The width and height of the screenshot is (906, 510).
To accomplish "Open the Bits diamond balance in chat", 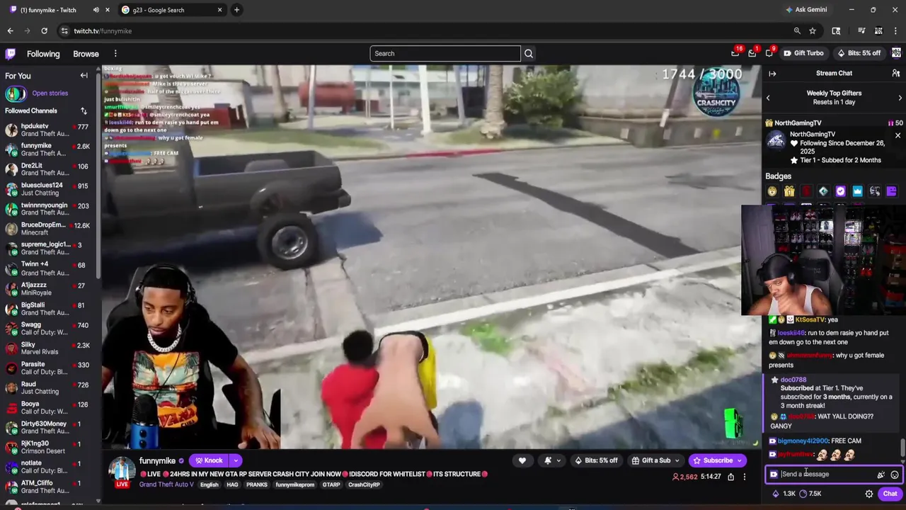I will click(x=784, y=494).
